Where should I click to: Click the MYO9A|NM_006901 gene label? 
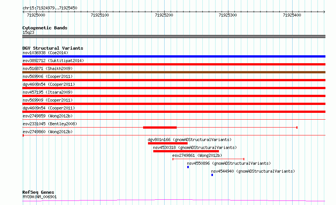coord(40,197)
